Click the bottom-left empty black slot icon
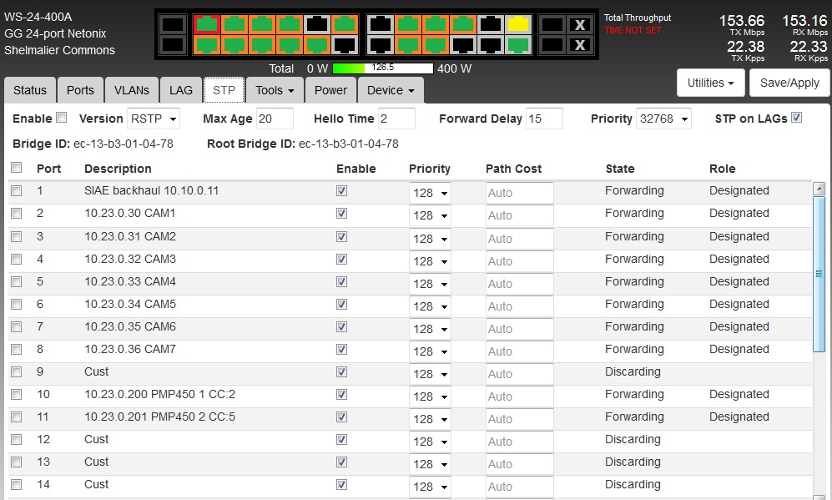 coord(172,45)
